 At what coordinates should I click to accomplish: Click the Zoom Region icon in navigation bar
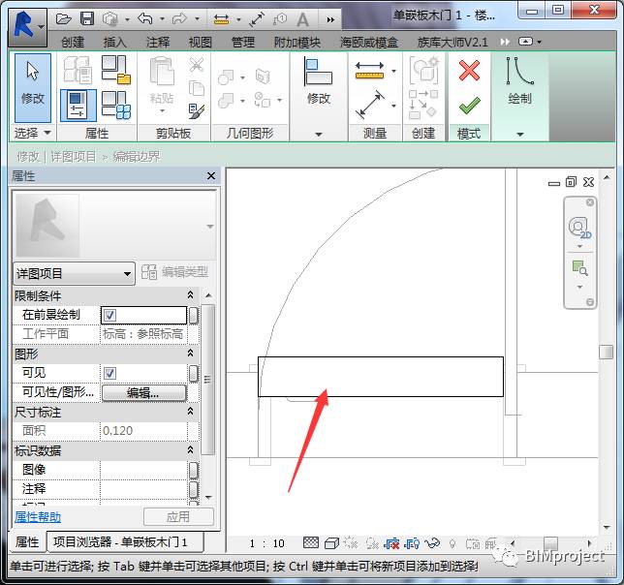pyautogui.click(x=579, y=268)
